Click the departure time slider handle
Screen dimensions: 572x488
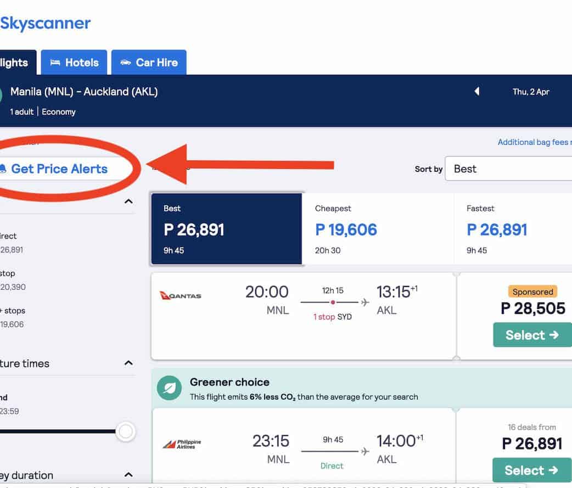[x=126, y=431]
